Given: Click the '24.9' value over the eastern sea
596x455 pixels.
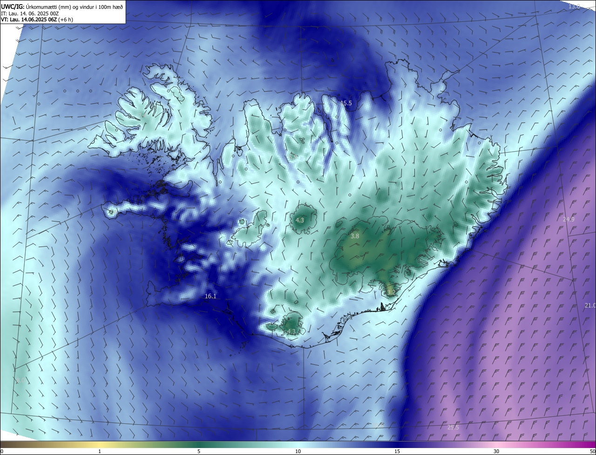Looking at the screenshot, I should pyautogui.click(x=569, y=219).
